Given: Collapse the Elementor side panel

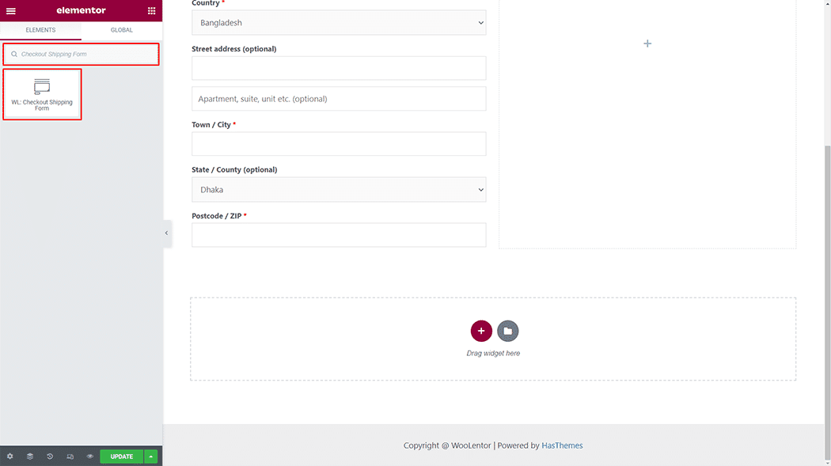Looking at the screenshot, I should click(166, 233).
